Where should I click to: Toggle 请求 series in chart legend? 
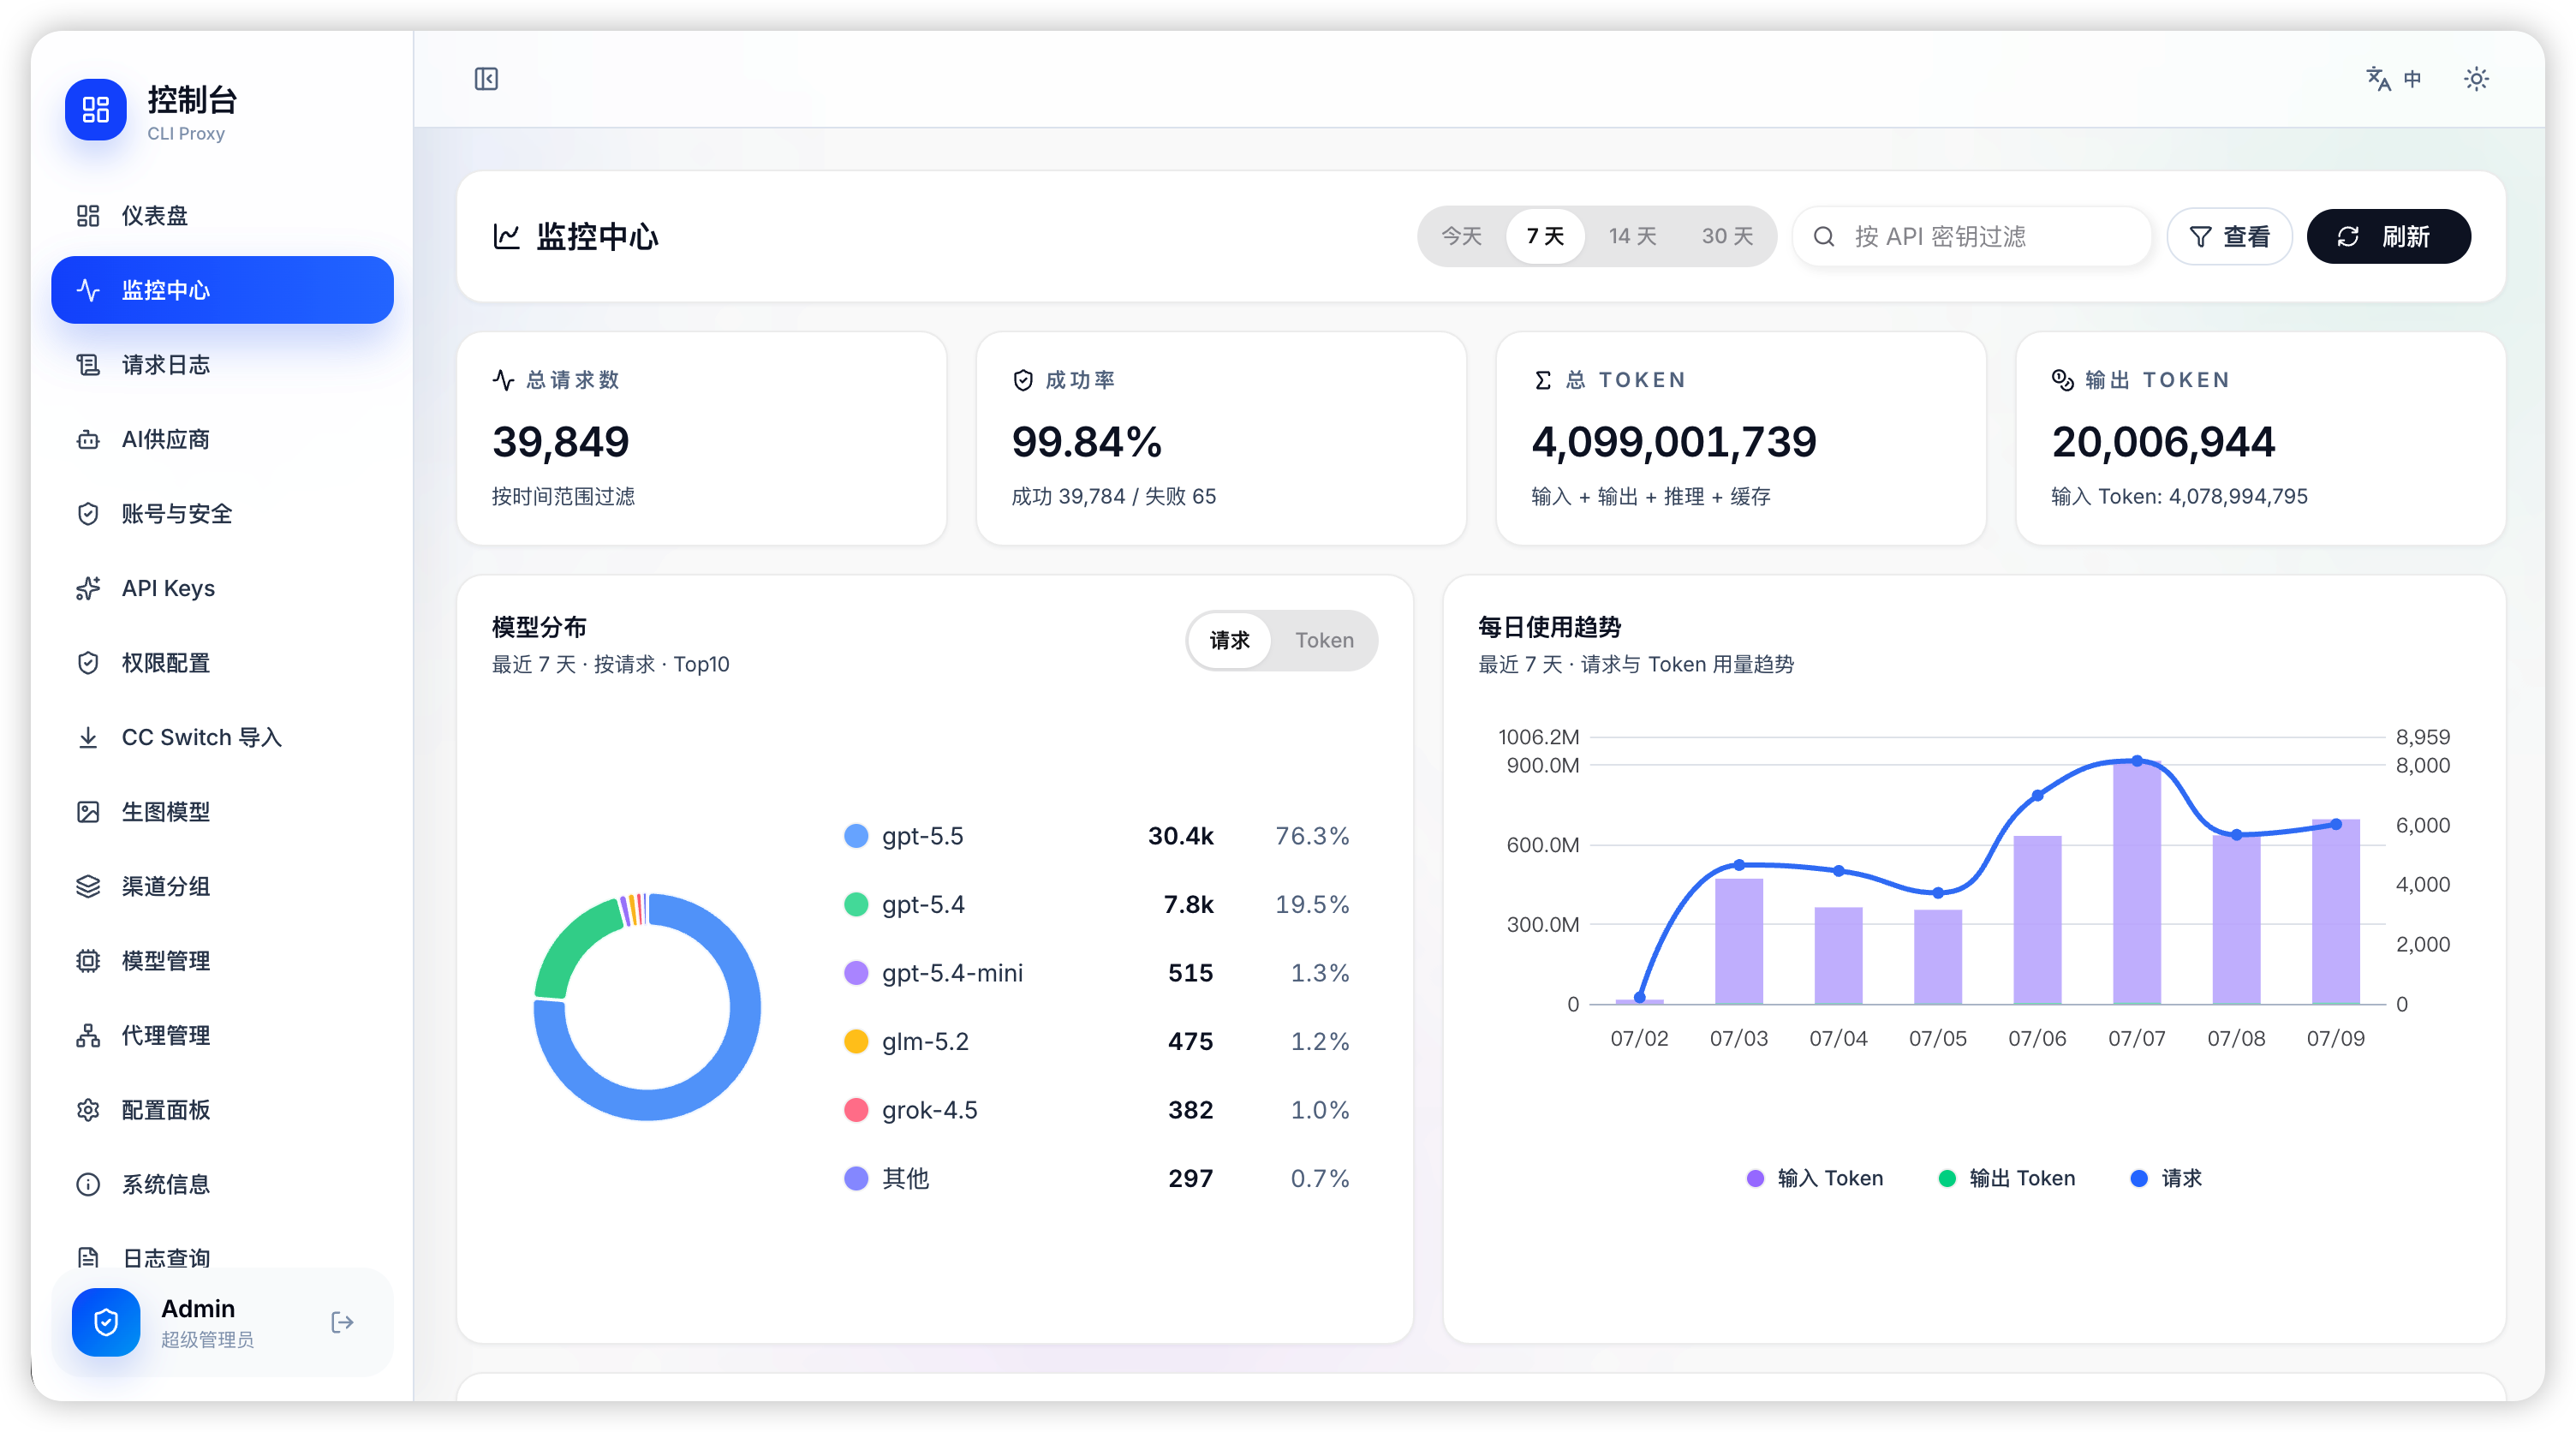pyautogui.click(x=2166, y=1179)
